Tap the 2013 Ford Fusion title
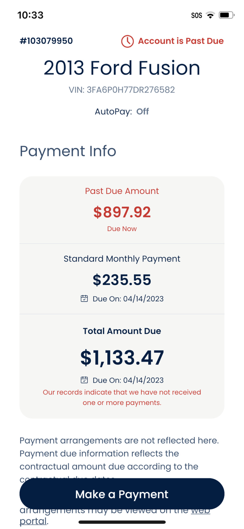Viewport: 244px width, 529px height. (x=122, y=68)
